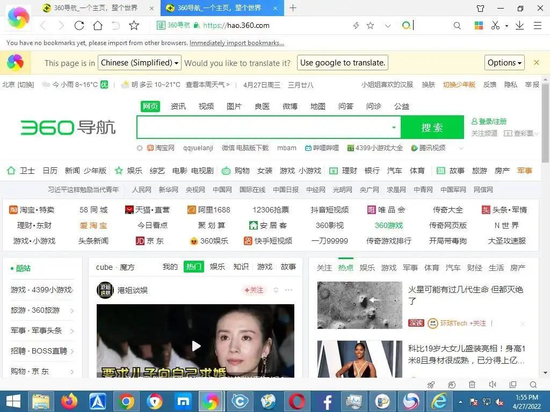Viewport: 550px width, 412px height.
Task: Click the status bar window layout icon
Action: (513, 385)
